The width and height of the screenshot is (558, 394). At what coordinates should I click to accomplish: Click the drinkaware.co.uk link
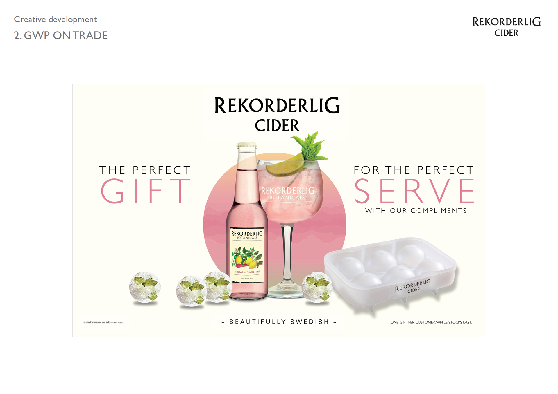[103, 322]
